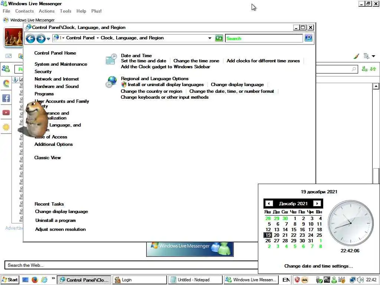This screenshot has height=285, width=380.
Task: Click Change display language in main pane
Action: coord(237,85)
